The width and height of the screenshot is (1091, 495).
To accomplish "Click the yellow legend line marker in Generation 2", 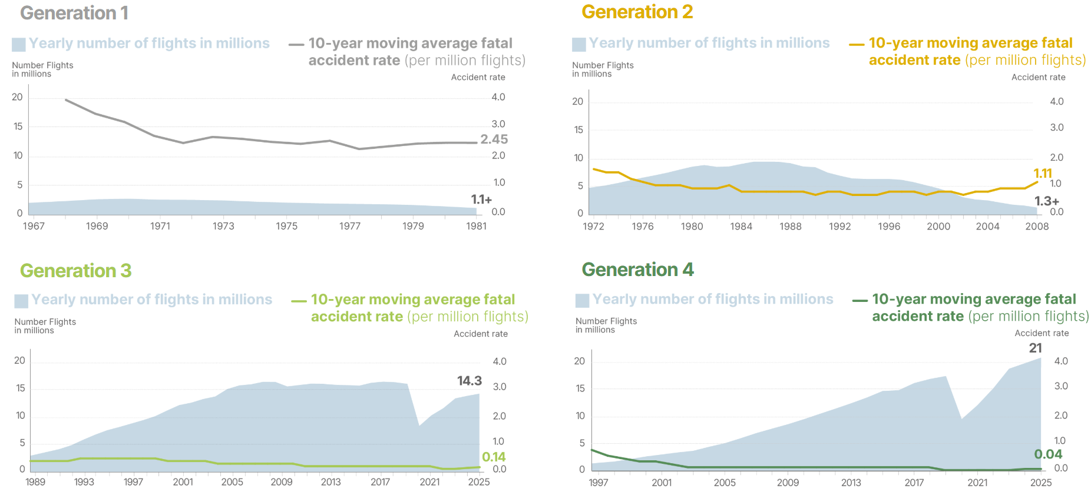I will (x=857, y=45).
